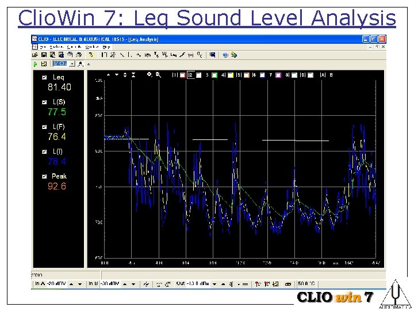This screenshot has width=414, height=311.
Task: Shift graph up with up-arrow icon
Action: 108,75
